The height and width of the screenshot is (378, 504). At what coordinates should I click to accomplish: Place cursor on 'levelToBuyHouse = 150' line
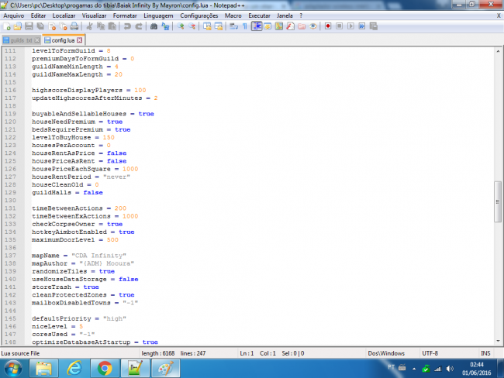point(73,137)
